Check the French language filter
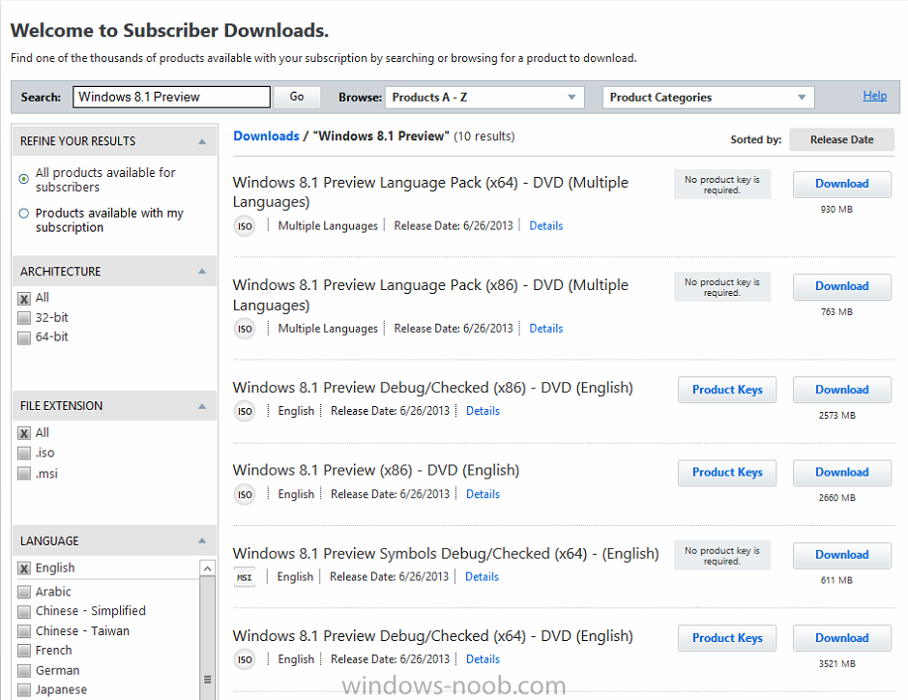Screen dimensions: 908x700 coord(24,651)
